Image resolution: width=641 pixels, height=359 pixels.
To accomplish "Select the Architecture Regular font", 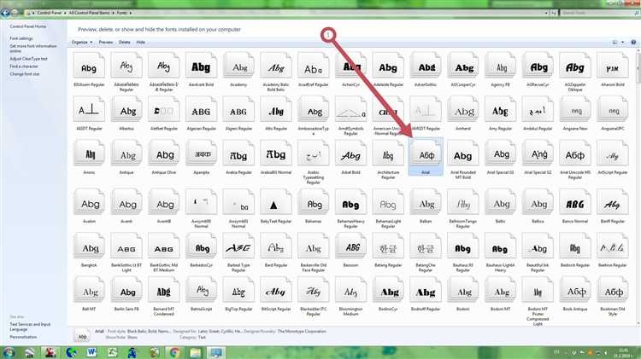I will pos(388,159).
